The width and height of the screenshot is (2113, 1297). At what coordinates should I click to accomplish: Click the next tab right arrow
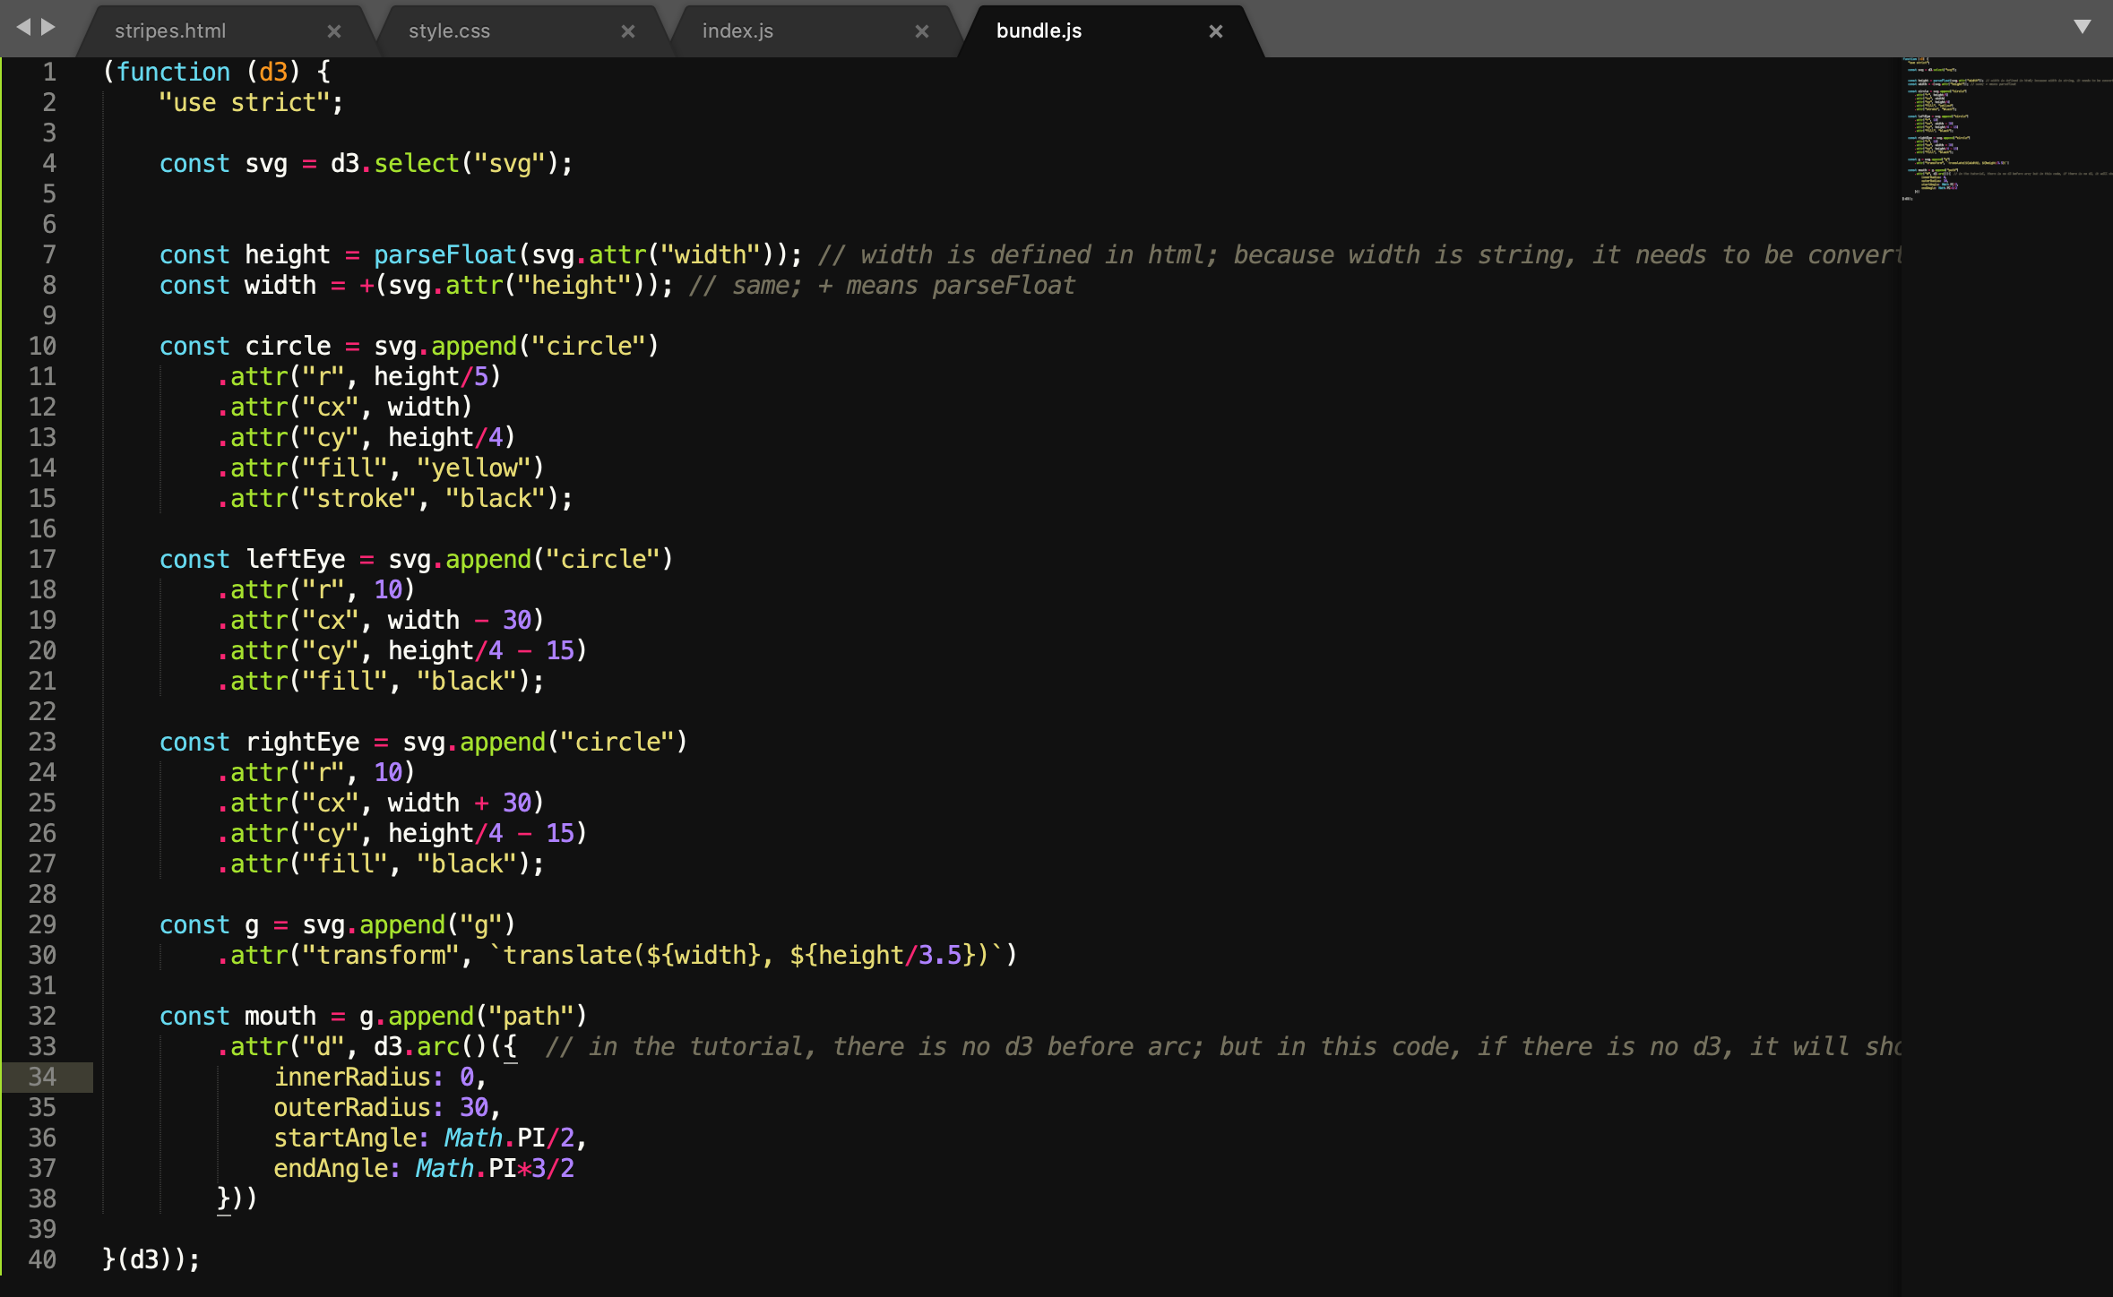point(48,27)
